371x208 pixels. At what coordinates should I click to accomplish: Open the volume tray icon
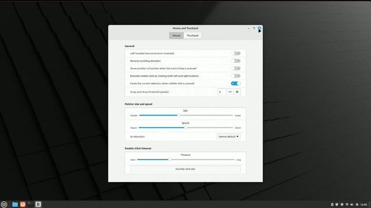(352, 205)
